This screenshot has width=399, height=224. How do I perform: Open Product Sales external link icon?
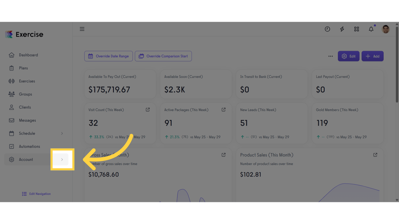point(375,155)
